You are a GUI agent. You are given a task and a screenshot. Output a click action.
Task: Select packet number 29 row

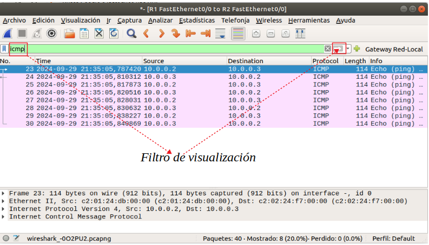pyautogui.click(x=214, y=115)
